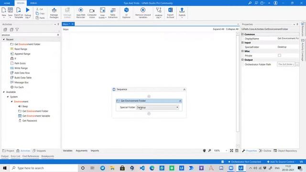Switch to the Snippets panel tab
Viewport: 306px width, 172px height.
(39, 151)
